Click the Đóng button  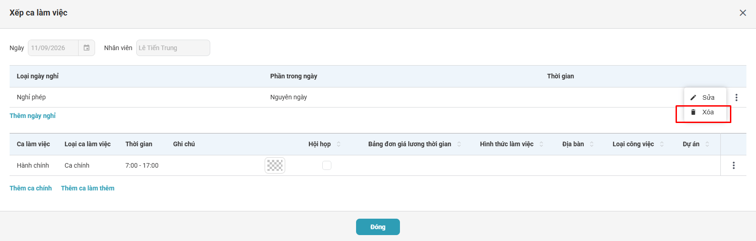[x=378, y=227]
